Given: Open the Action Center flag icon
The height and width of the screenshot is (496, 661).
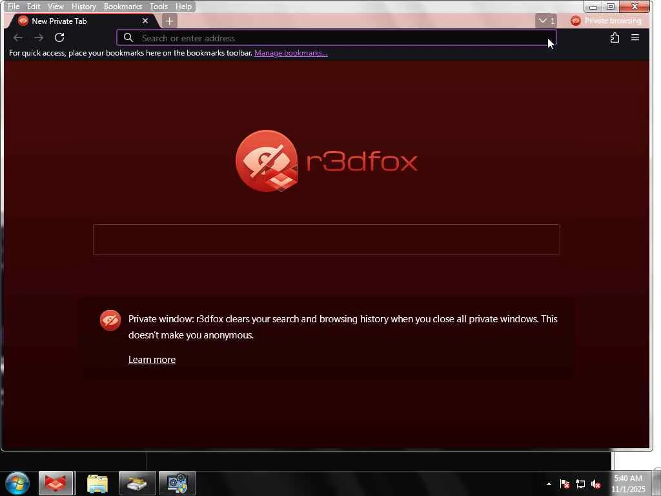Looking at the screenshot, I should point(565,484).
